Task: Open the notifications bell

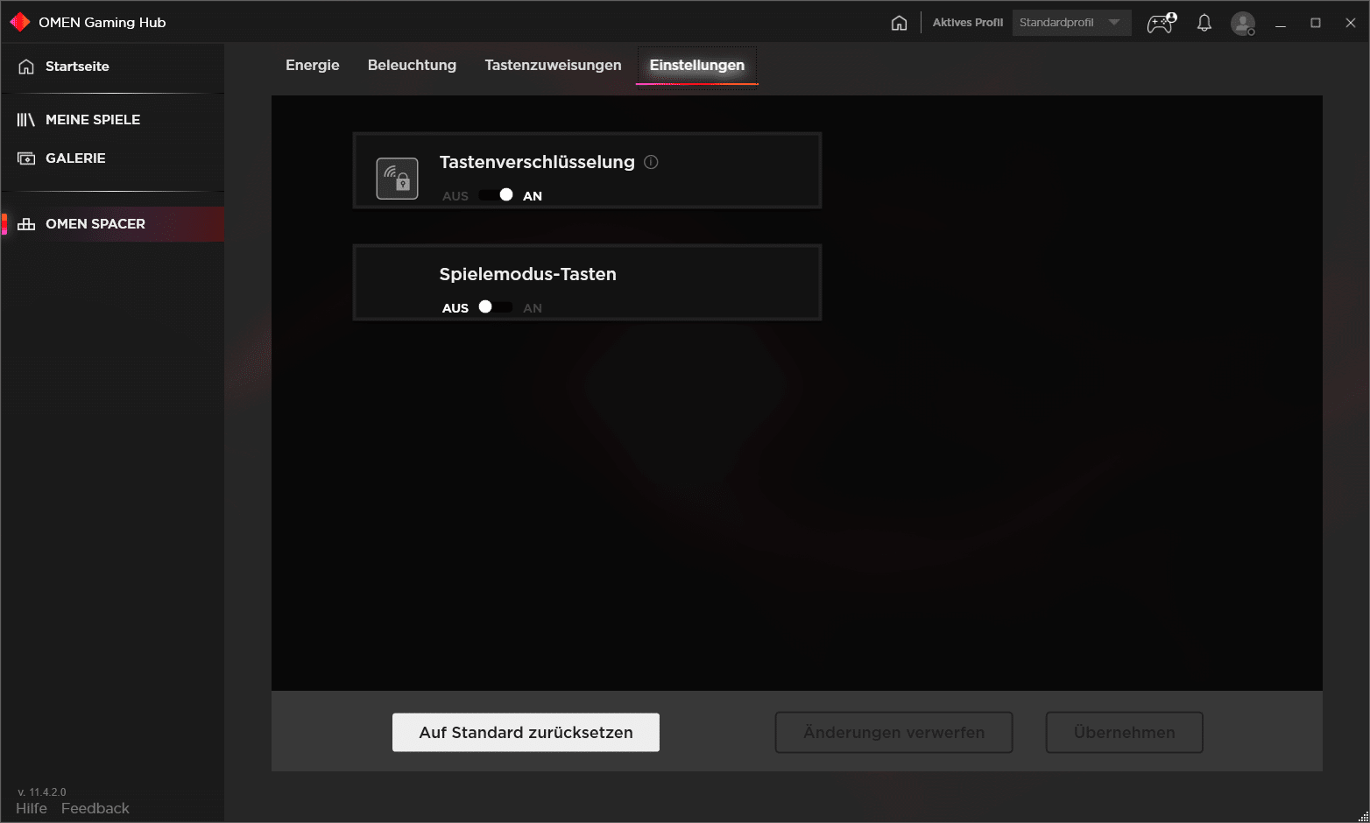Action: coord(1204,23)
